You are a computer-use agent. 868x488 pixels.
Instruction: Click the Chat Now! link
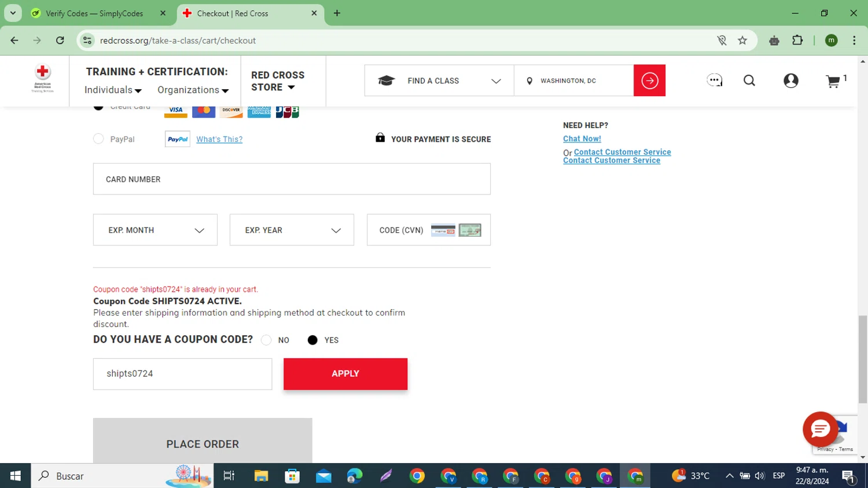click(582, 139)
